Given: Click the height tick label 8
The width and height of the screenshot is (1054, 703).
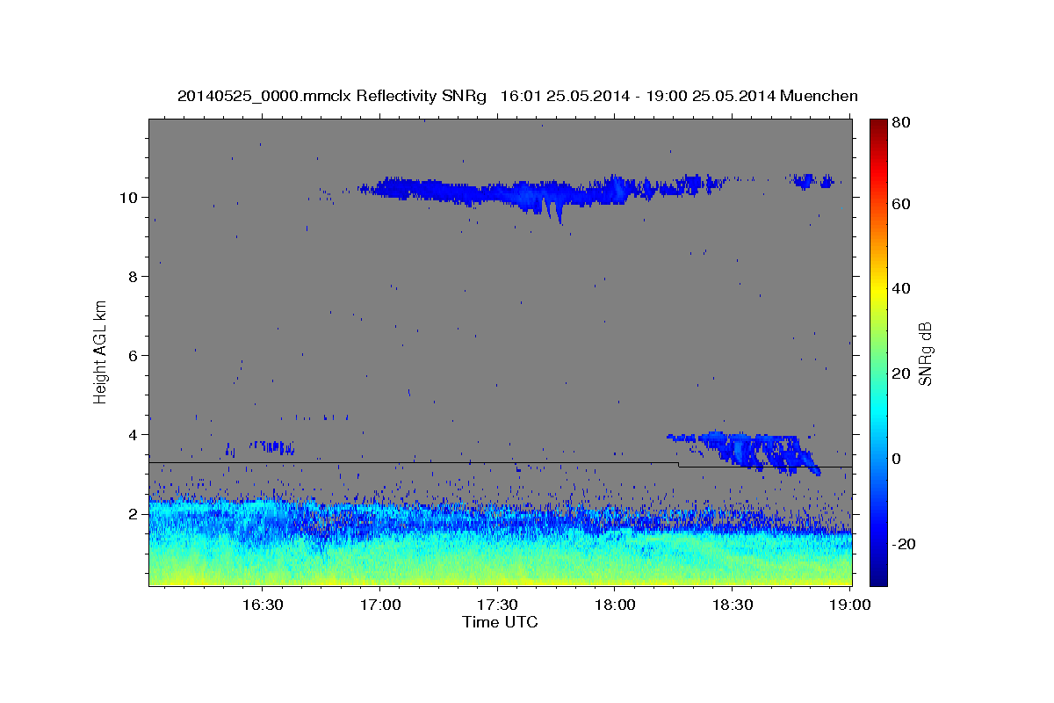Looking at the screenshot, I should 134,276.
